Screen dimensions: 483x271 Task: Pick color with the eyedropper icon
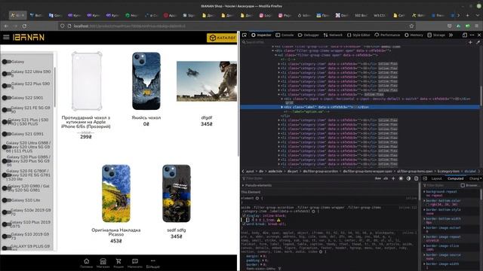pos(478,42)
